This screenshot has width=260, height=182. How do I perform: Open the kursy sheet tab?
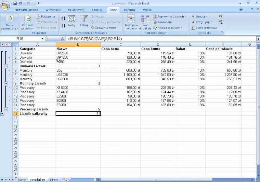click(22, 180)
